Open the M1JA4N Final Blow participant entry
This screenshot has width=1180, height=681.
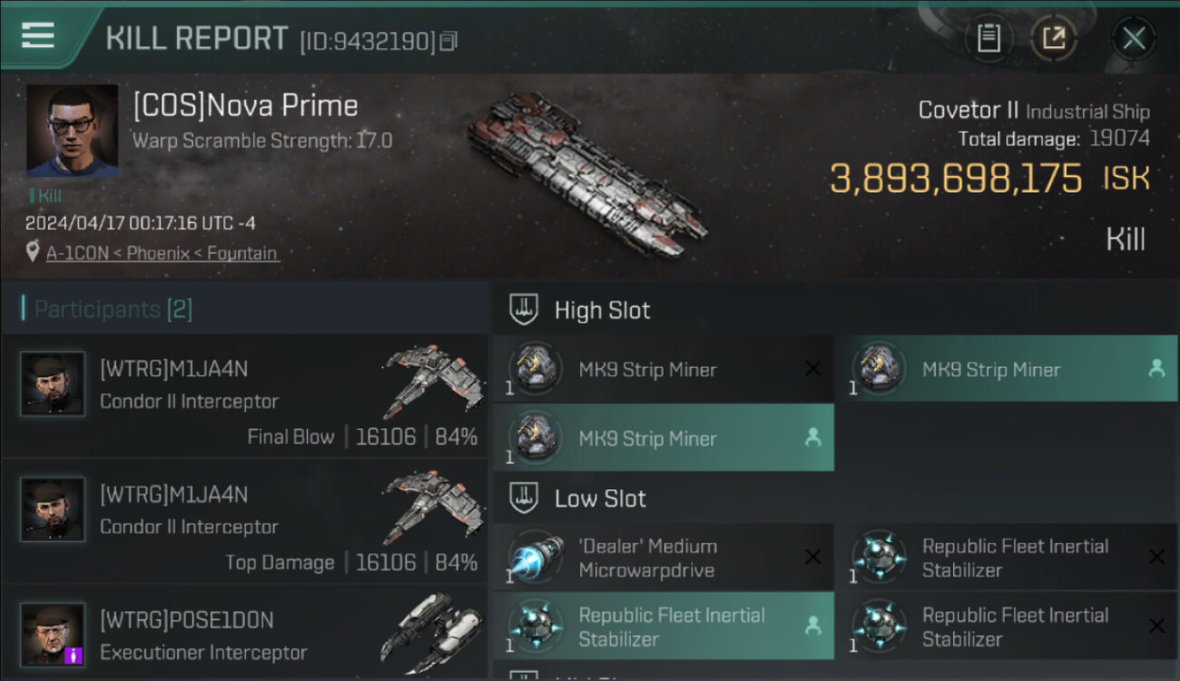245,400
